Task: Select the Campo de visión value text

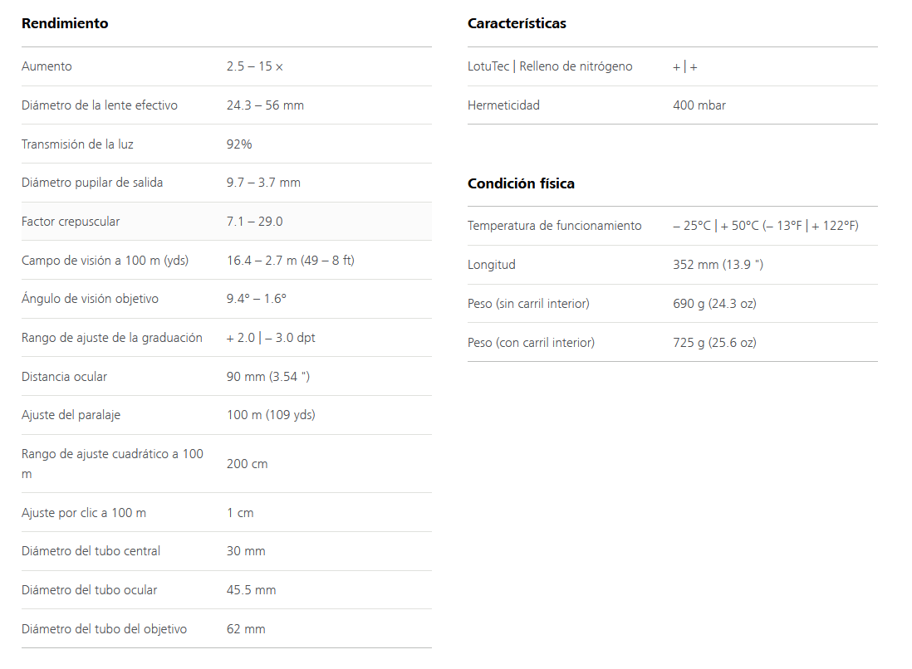Action: click(290, 261)
